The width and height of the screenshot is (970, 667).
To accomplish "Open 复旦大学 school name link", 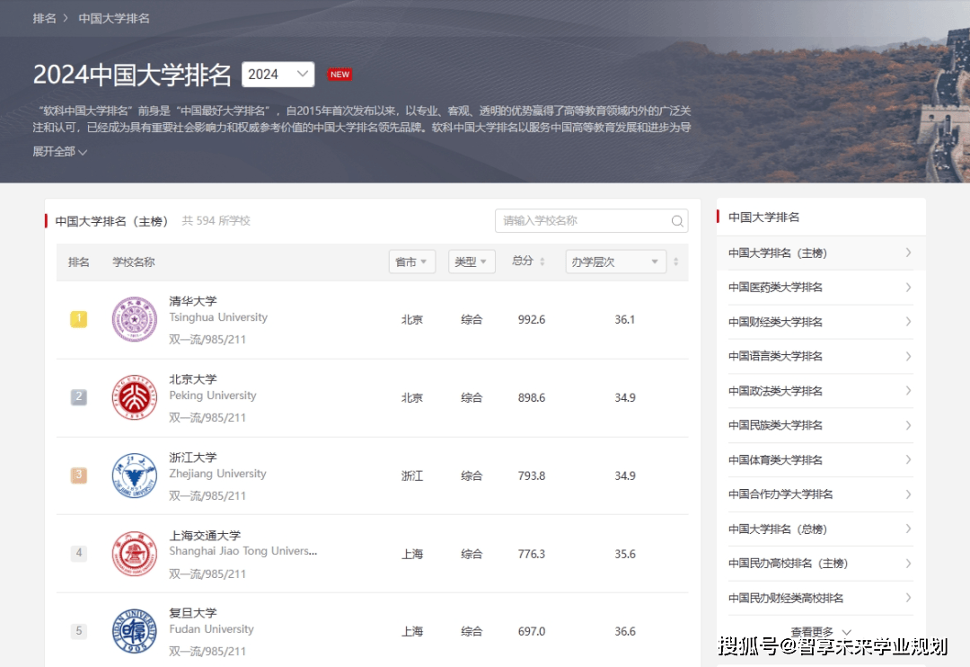I will tap(193, 612).
